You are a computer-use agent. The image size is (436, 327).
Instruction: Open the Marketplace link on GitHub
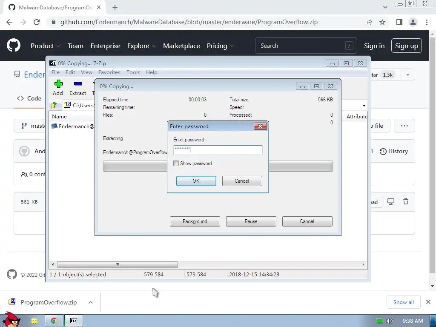click(x=181, y=46)
